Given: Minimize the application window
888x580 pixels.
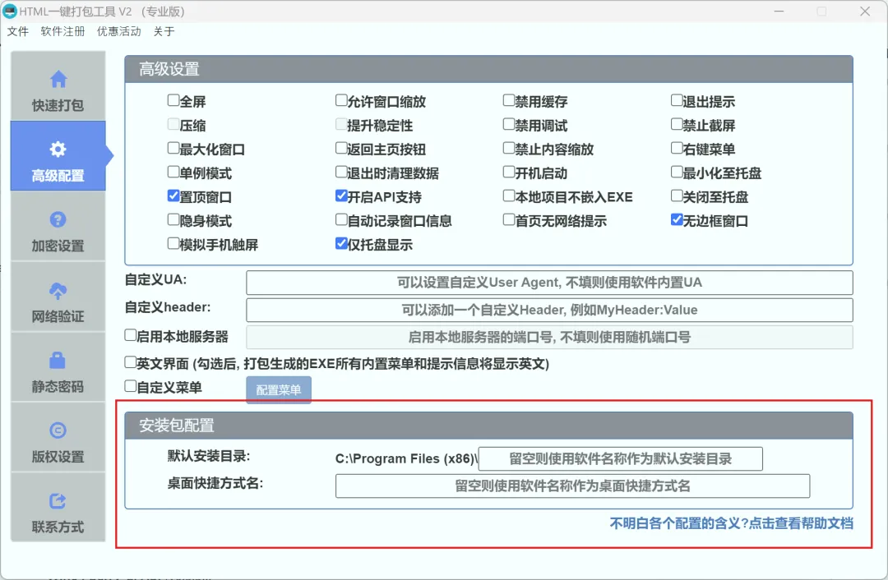Looking at the screenshot, I should click(779, 12).
